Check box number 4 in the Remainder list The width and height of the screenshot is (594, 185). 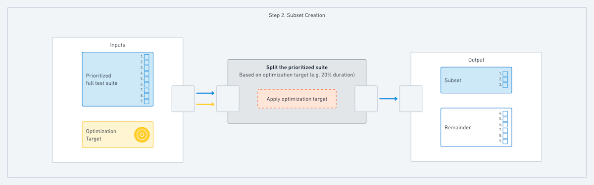pyautogui.click(x=505, y=113)
